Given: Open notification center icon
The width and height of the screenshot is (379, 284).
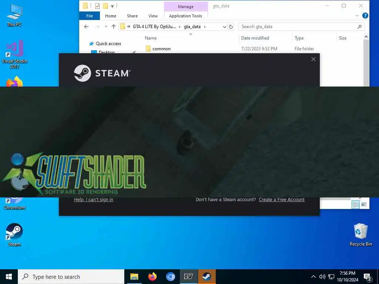Looking at the screenshot, I should click(368, 277).
